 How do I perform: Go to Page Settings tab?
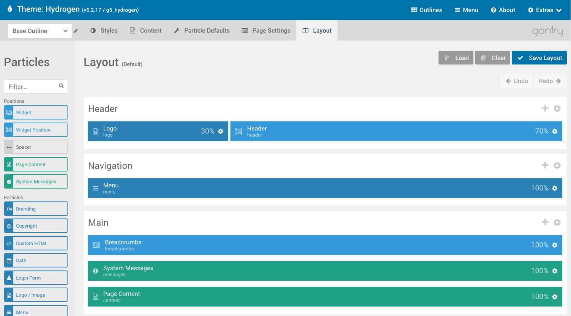pyautogui.click(x=266, y=31)
